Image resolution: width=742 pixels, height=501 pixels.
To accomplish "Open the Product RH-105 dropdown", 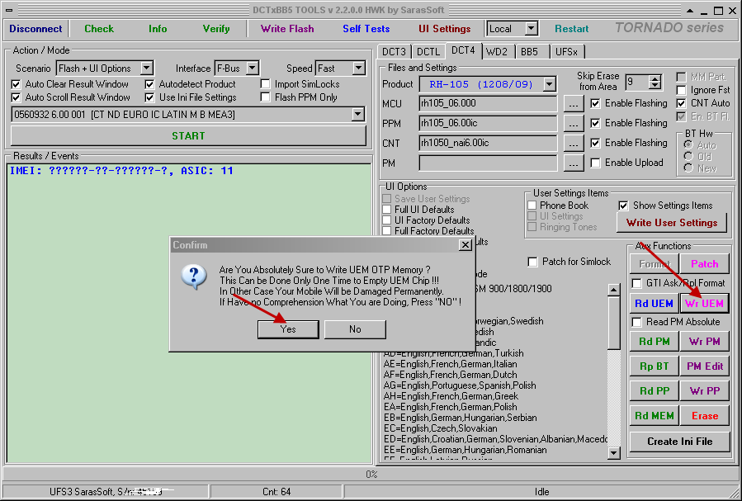I will click(549, 84).
